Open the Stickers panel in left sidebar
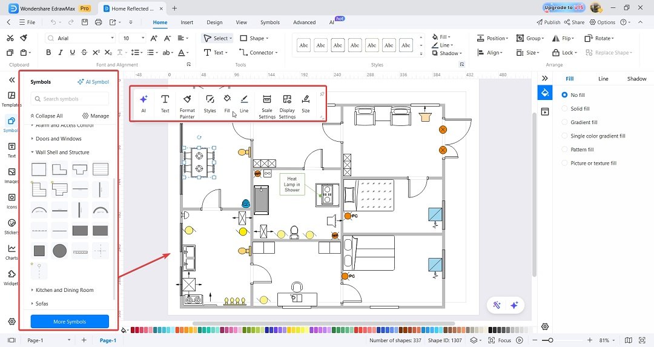The image size is (654, 347). pyautogui.click(x=12, y=227)
